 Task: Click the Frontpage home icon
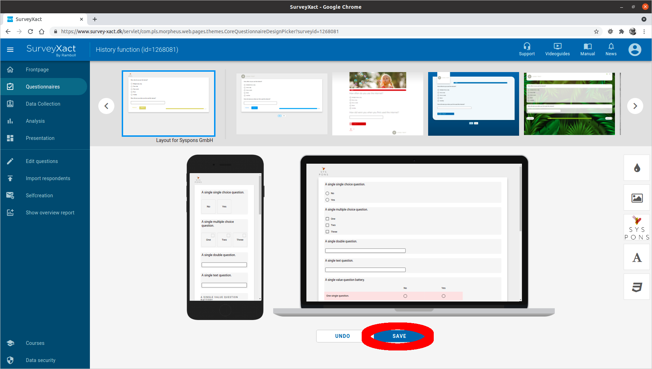pos(10,70)
